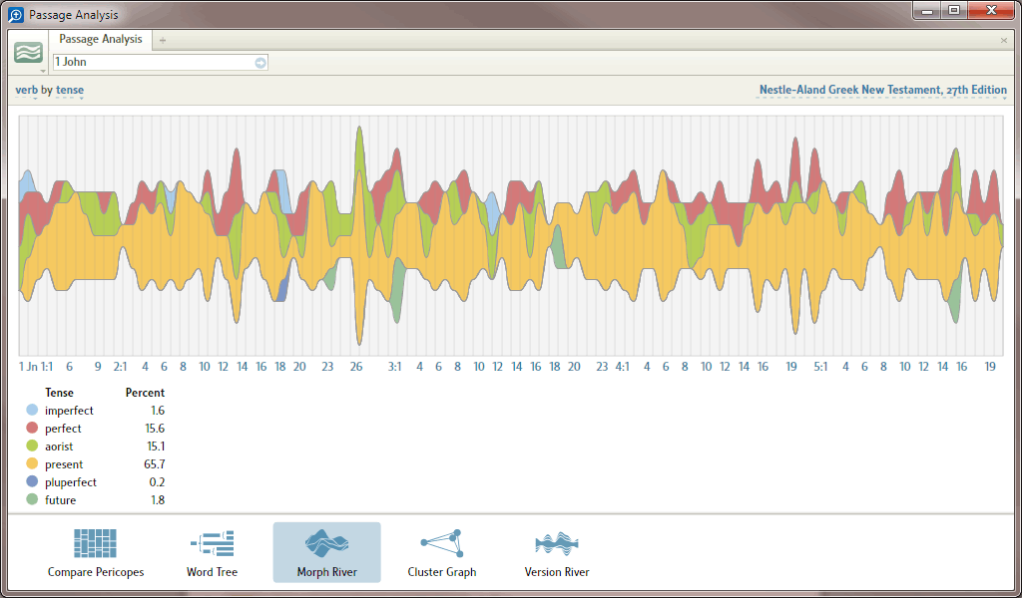This screenshot has height=598, width=1022.
Task: Click the imperfect tense color swatch
Action: click(32, 410)
